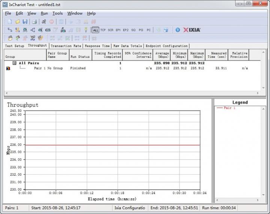This screenshot has height=214, width=270.
Task: Switch to the Response Time tab
Action: pos(97,46)
